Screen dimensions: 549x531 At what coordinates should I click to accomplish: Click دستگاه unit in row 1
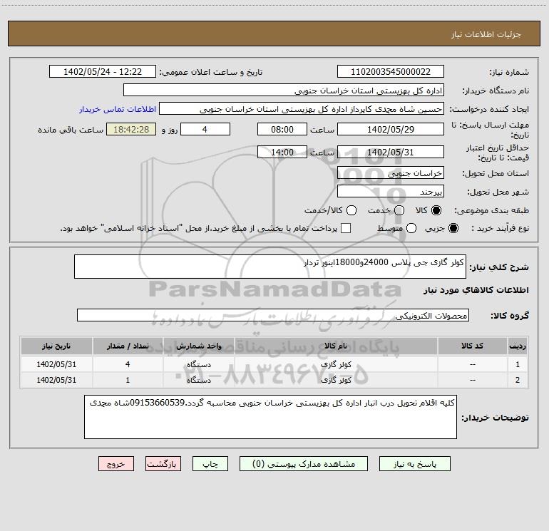199,364
